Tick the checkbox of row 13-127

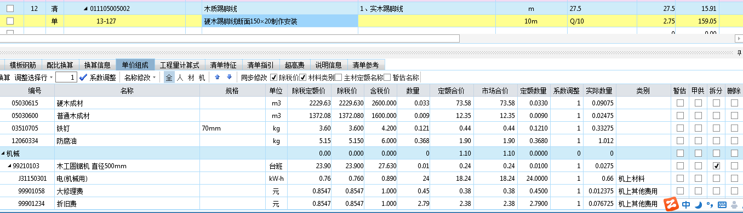(x=10, y=21)
